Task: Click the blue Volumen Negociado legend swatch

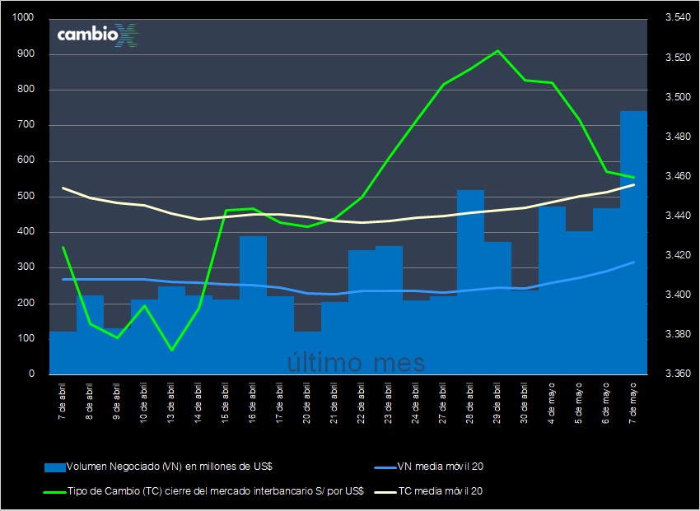Action: click(x=55, y=467)
